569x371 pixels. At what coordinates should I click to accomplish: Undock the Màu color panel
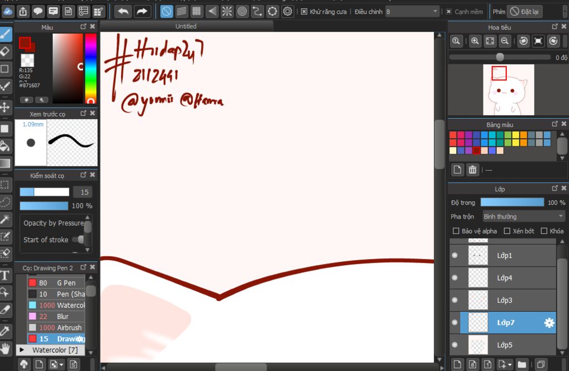point(83,27)
